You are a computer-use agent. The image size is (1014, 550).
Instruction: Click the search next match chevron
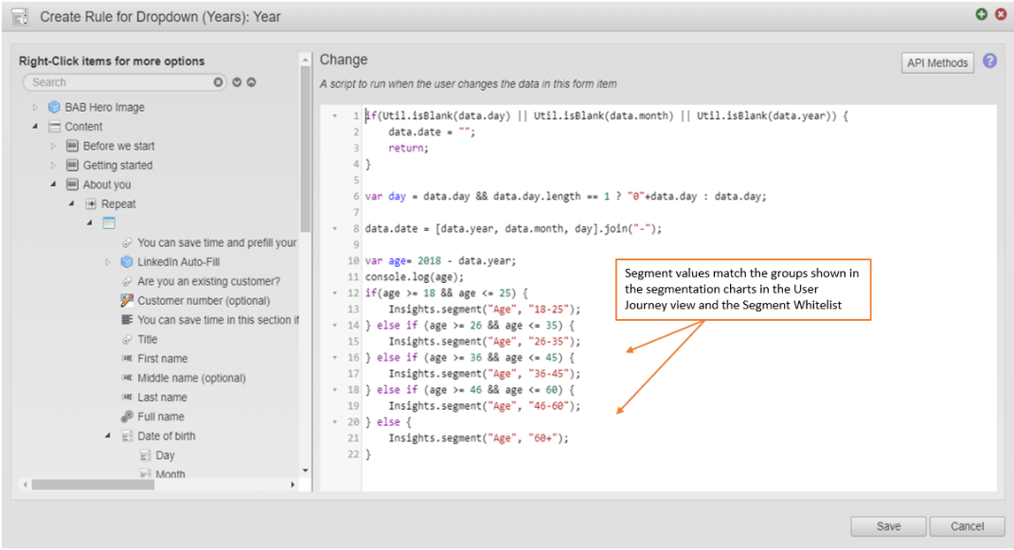tap(235, 82)
